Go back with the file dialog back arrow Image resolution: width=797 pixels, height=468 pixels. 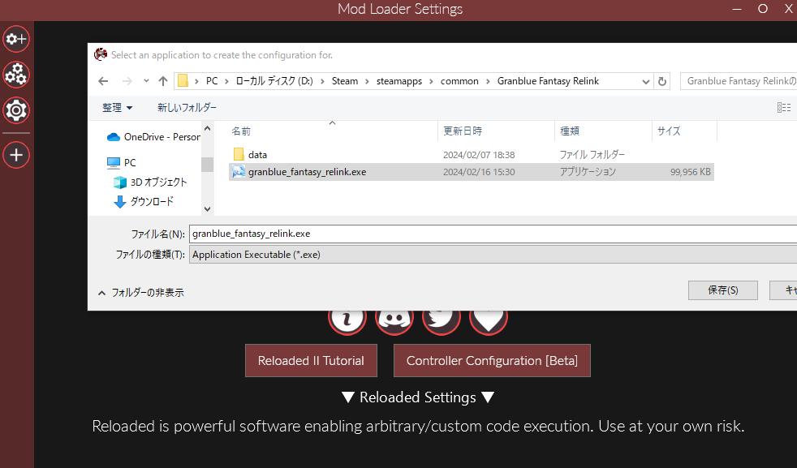pos(103,81)
